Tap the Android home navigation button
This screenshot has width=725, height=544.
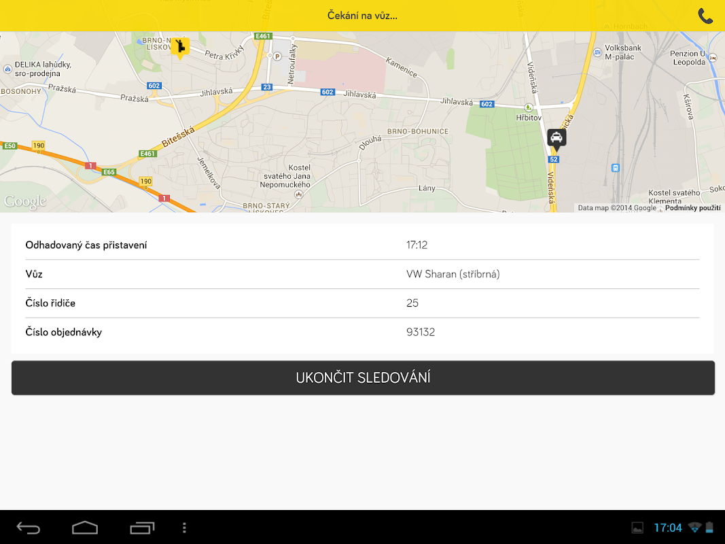[85, 528]
